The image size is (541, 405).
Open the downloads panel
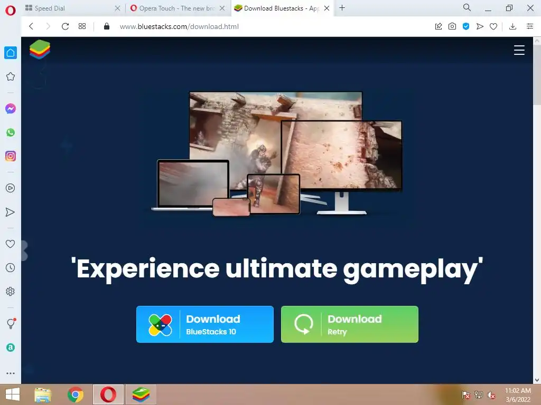(512, 26)
